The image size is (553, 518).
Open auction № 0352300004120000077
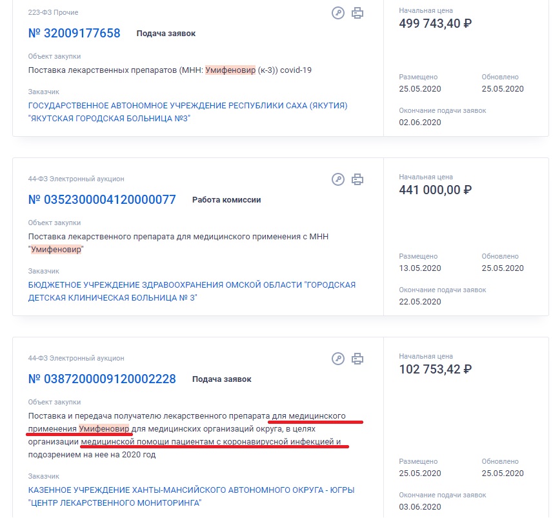[x=102, y=199]
